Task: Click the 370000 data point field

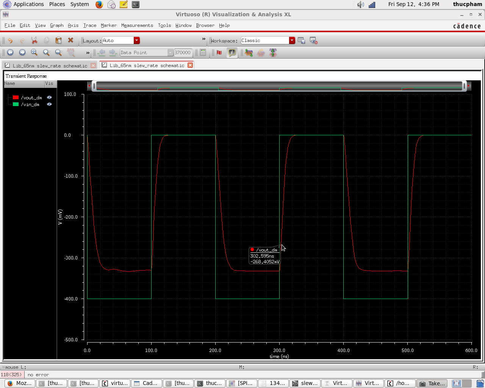Action: point(183,53)
